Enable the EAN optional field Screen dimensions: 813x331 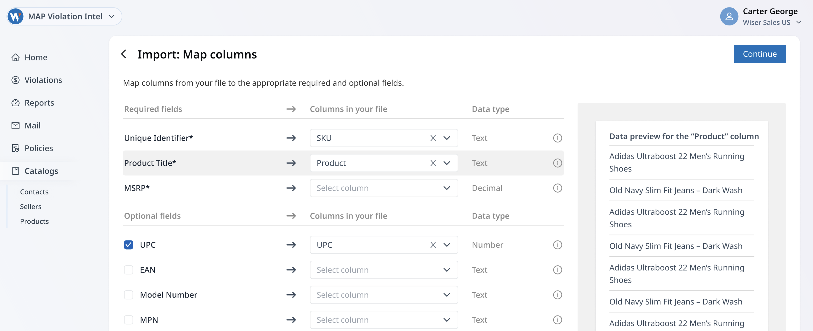(129, 270)
